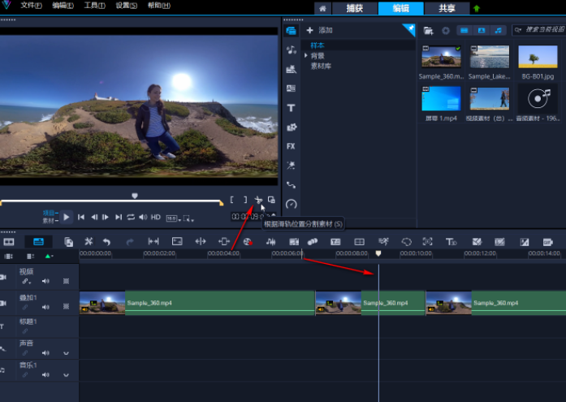
Task: Open the FX filter library
Action: pos(291,146)
